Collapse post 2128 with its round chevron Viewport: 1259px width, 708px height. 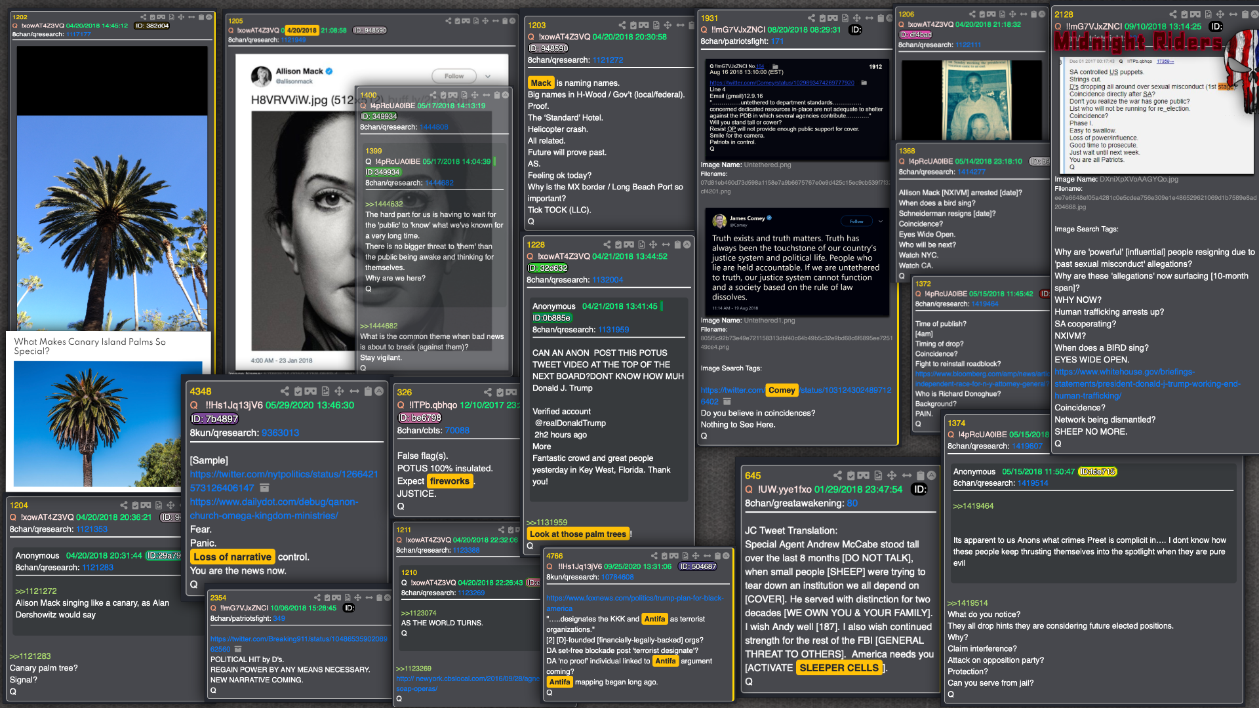[1254, 14]
